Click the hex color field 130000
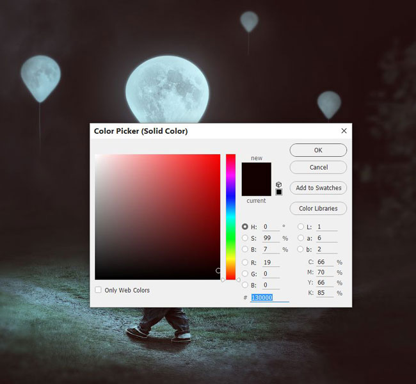 269,298
